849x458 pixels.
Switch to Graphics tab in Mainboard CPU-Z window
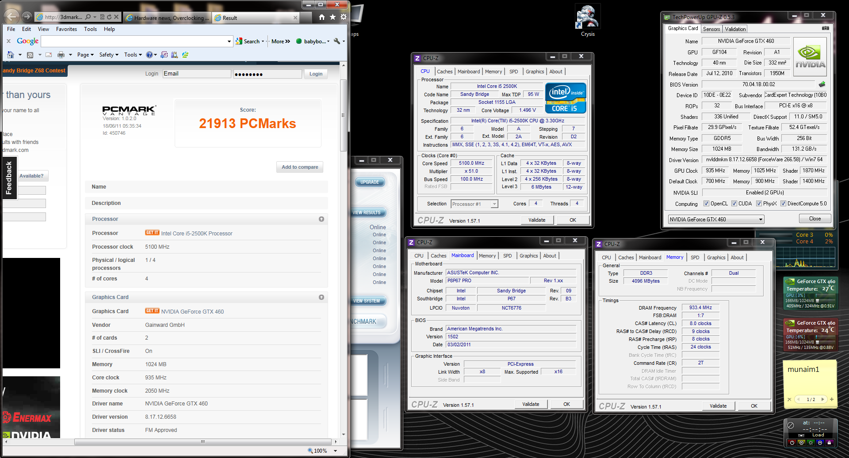529,256
